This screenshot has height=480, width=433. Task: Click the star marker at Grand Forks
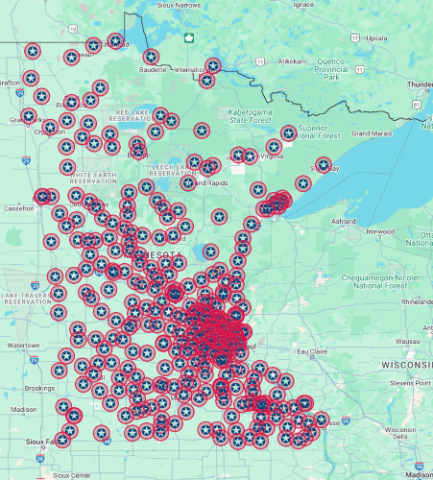[29, 116]
